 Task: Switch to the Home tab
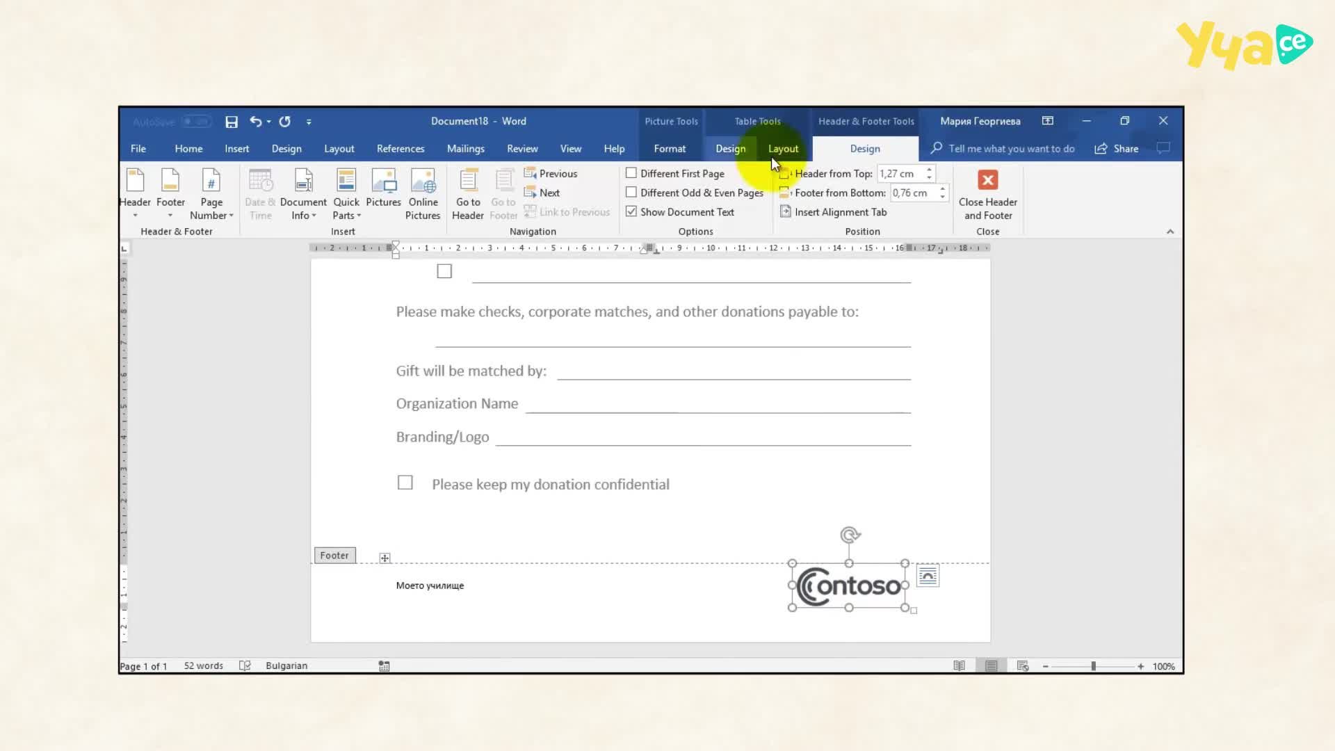188,149
